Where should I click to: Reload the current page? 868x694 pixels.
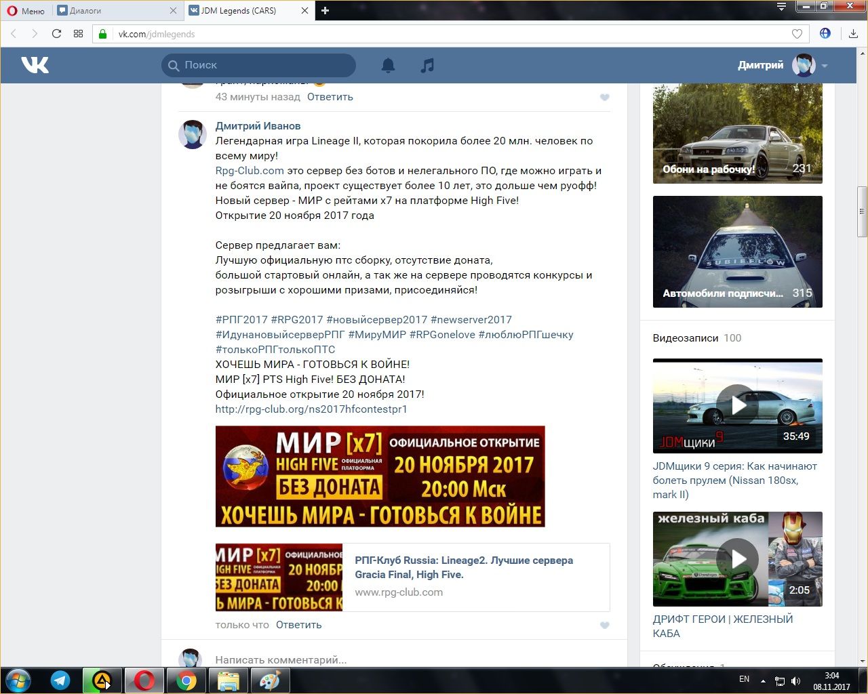coord(56,34)
